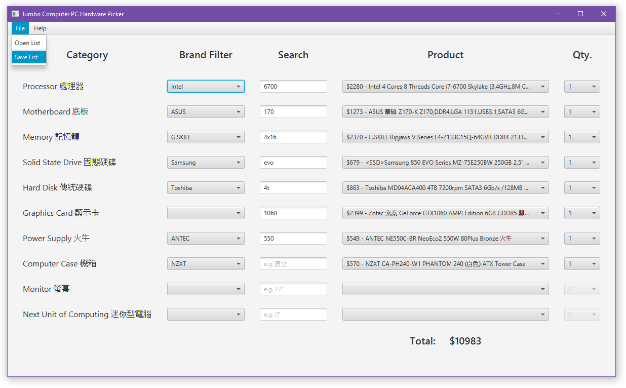Open Processor product dropdown with i7-6700
The height and width of the screenshot is (388, 626).
click(446, 87)
